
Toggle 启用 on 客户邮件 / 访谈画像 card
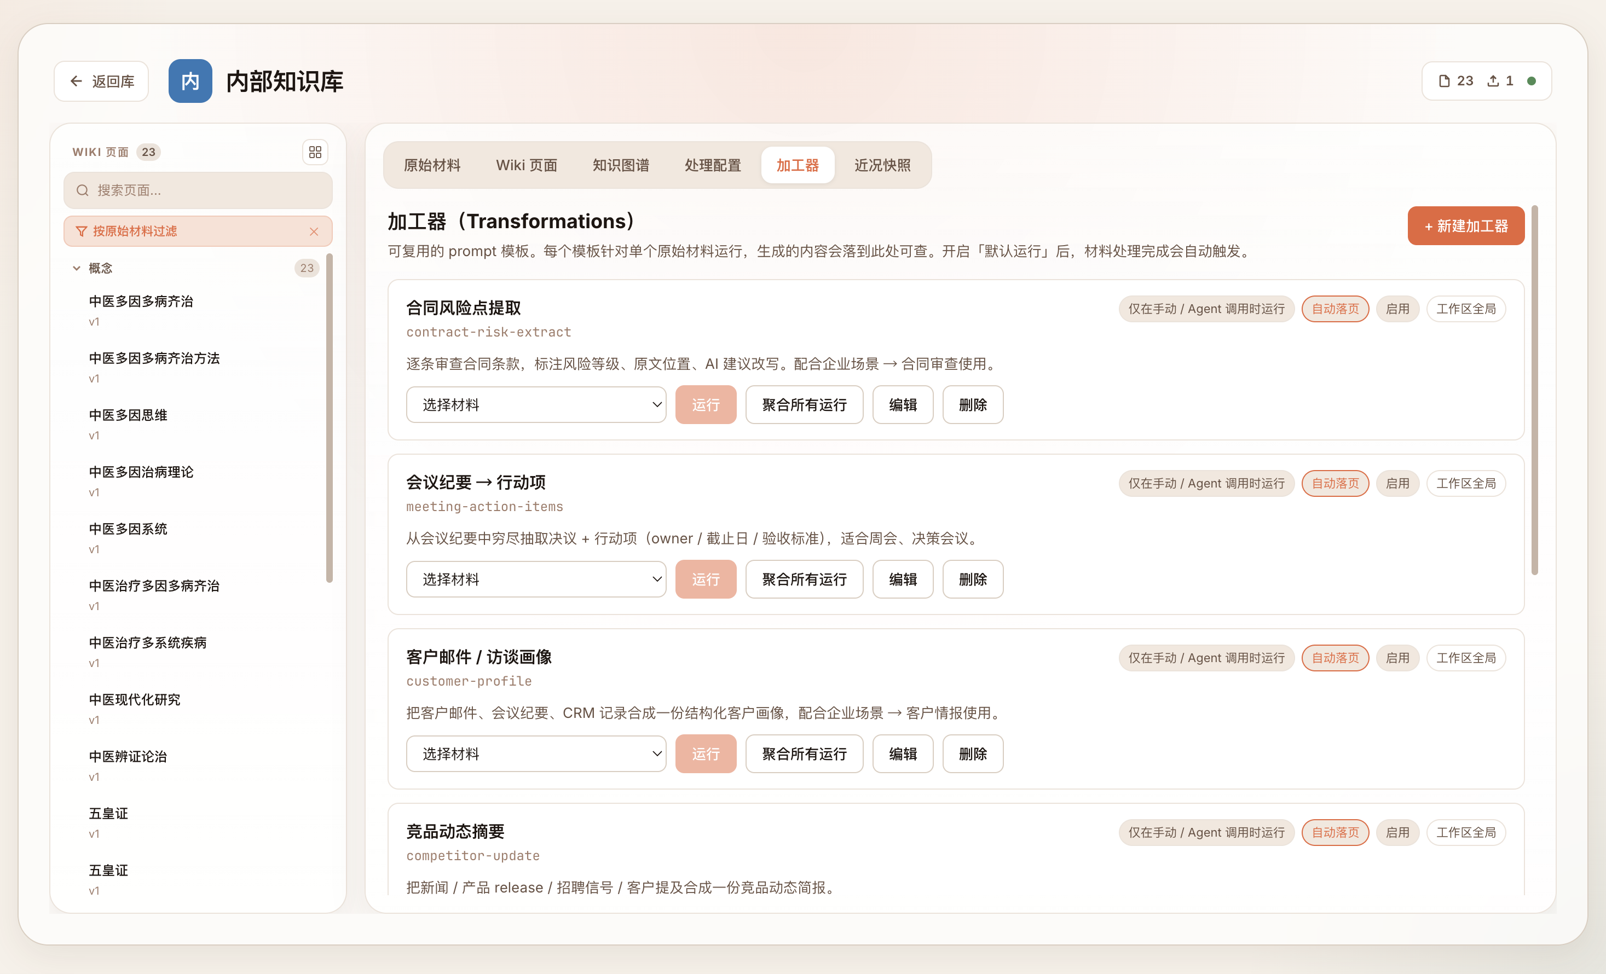click(1397, 658)
